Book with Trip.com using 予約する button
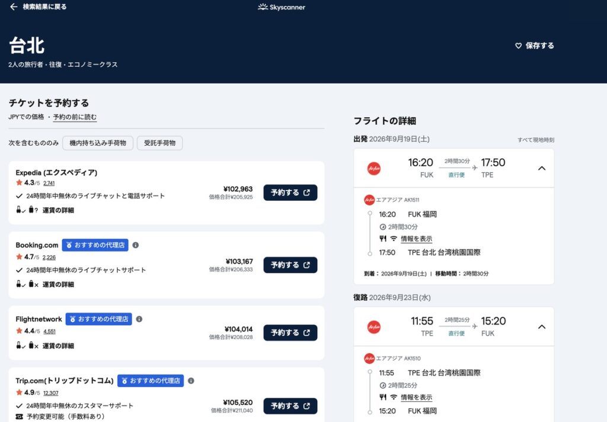 click(290, 406)
